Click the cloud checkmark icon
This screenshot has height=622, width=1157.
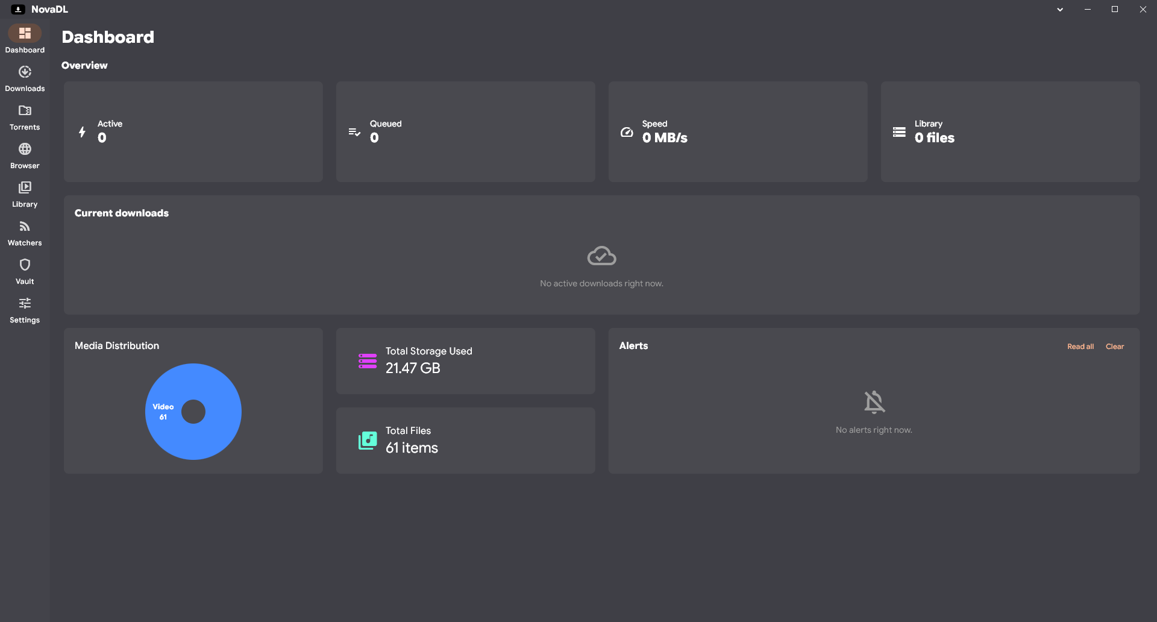pos(601,256)
